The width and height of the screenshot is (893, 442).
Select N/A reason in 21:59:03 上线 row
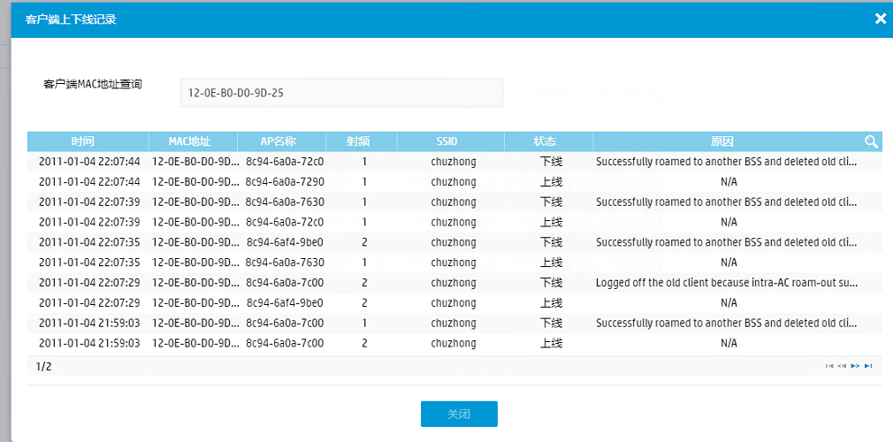[x=729, y=343]
